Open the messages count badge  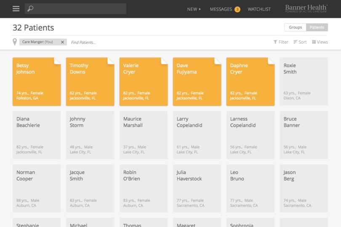coord(237,9)
